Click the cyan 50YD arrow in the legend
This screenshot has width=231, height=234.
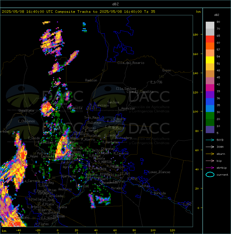pos(210,140)
